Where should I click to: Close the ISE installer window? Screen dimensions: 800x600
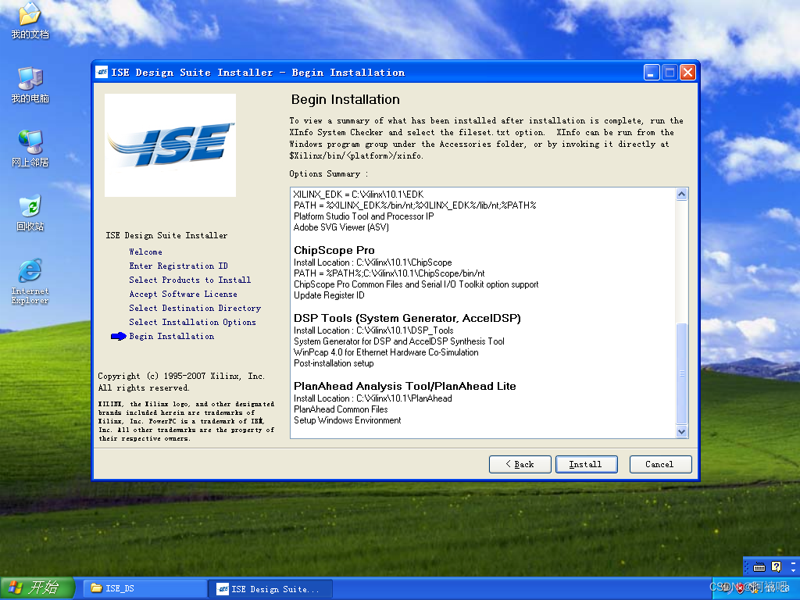pos(687,73)
